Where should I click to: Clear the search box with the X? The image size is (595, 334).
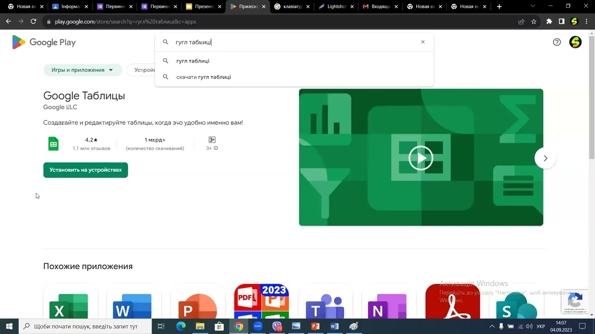click(423, 42)
